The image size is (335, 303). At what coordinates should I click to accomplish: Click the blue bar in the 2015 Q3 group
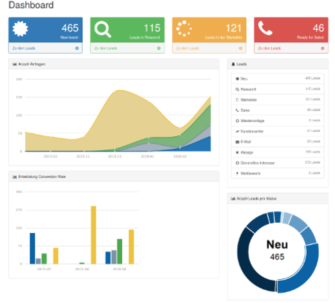pyautogui.click(x=32, y=248)
